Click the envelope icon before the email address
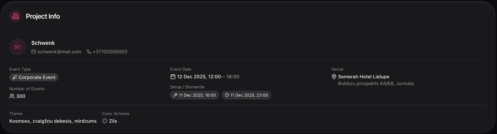 34,52
